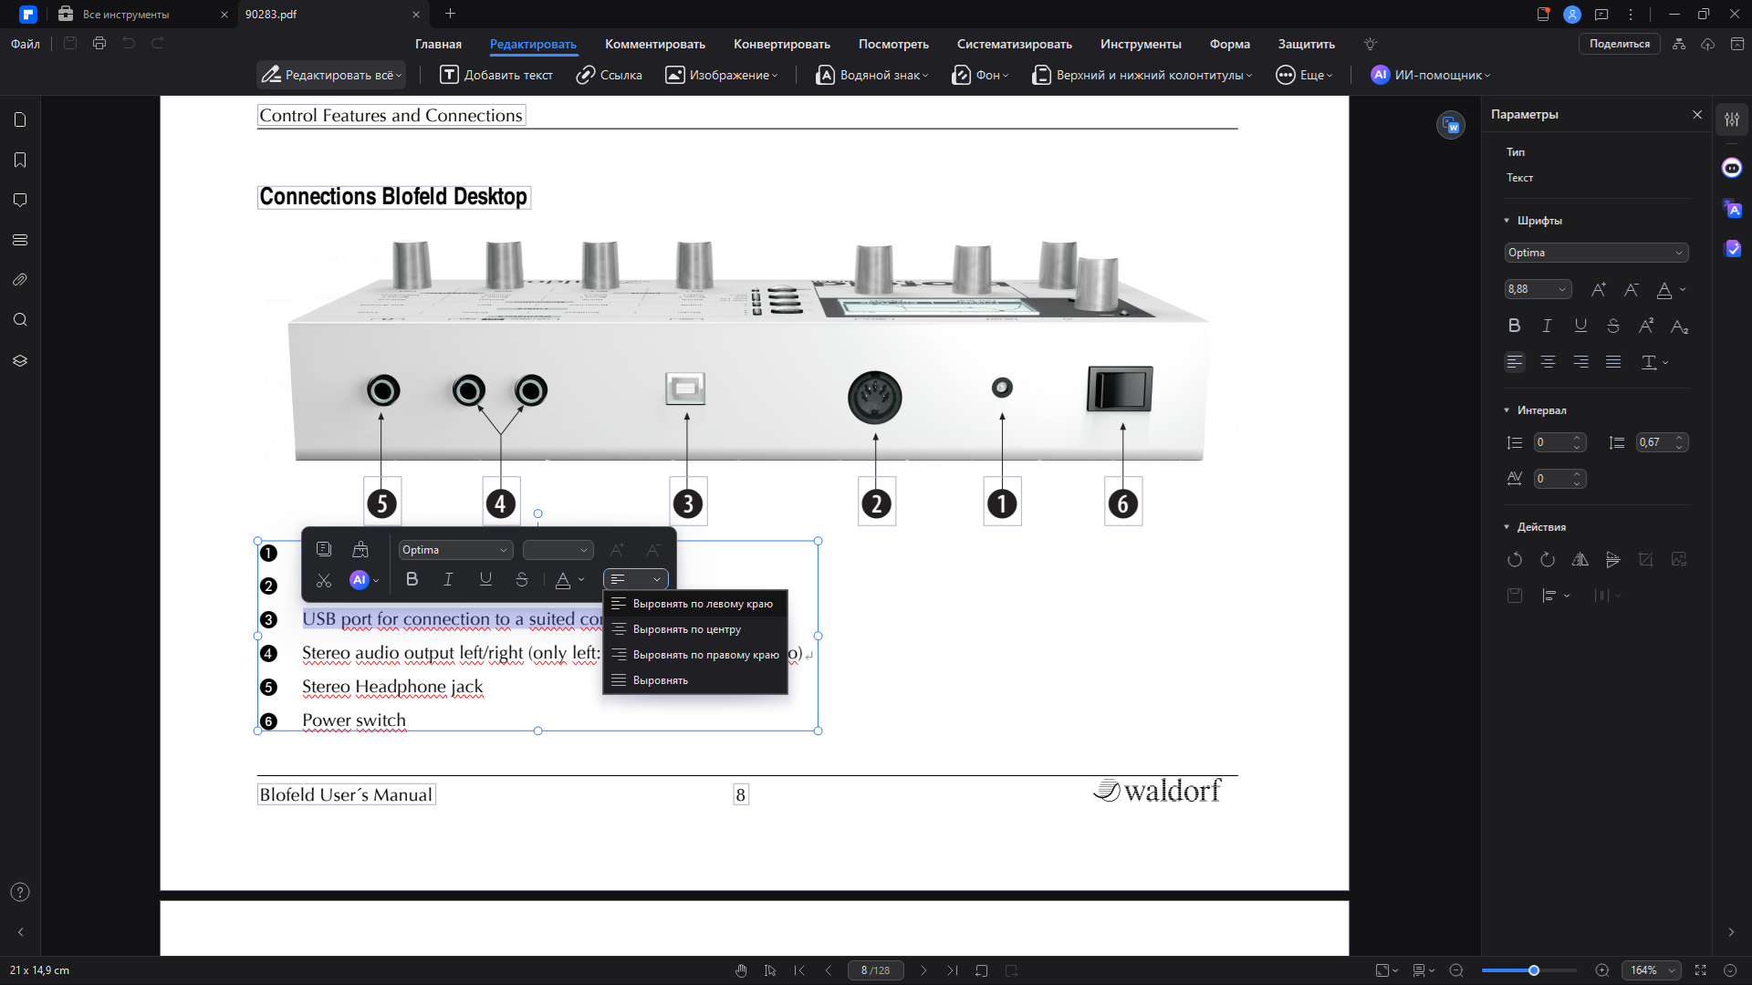Select the arrow select tool in status bar
Screen dimensions: 1752x985
[x=770, y=970]
